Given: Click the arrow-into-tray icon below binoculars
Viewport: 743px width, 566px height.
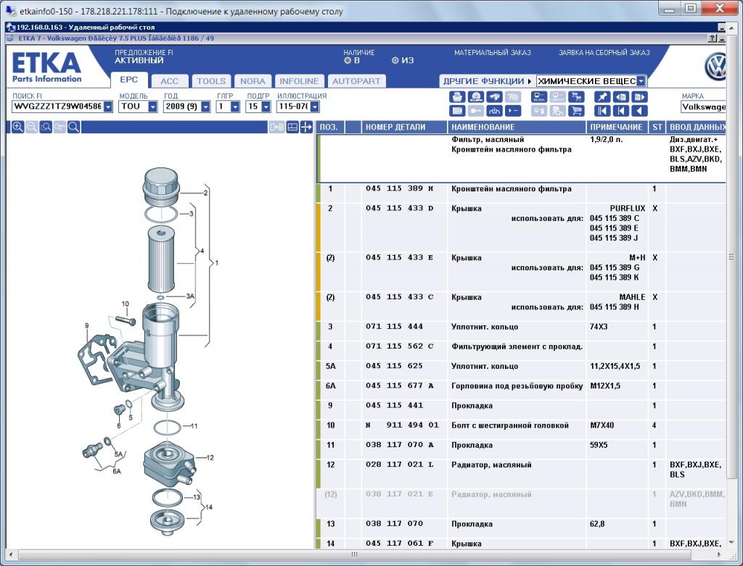Looking at the screenshot, I should [x=494, y=111].
